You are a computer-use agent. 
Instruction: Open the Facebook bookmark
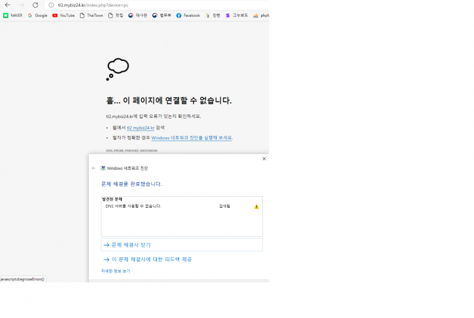pyautogui.click(x=188, y=16)
